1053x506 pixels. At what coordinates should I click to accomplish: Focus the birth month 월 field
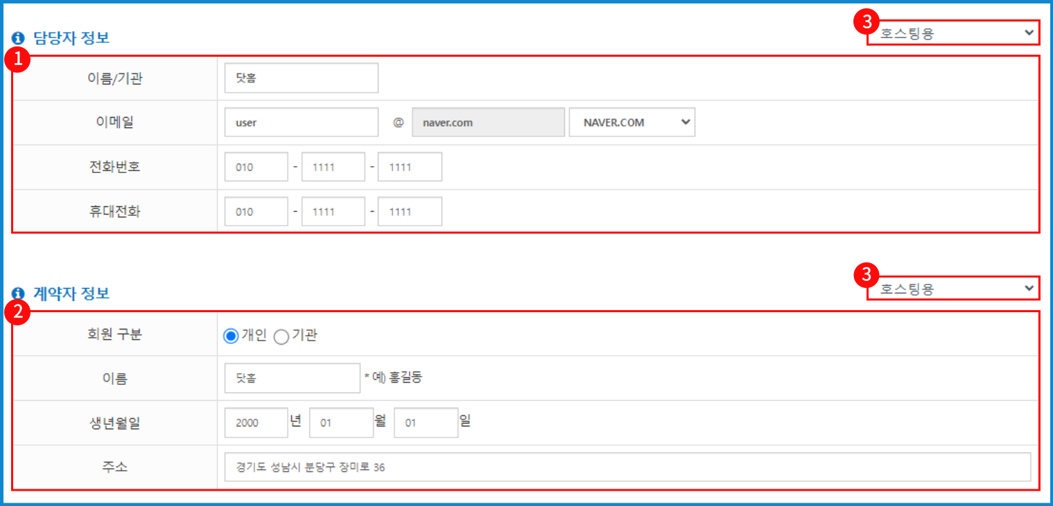(x=341, y=423)
